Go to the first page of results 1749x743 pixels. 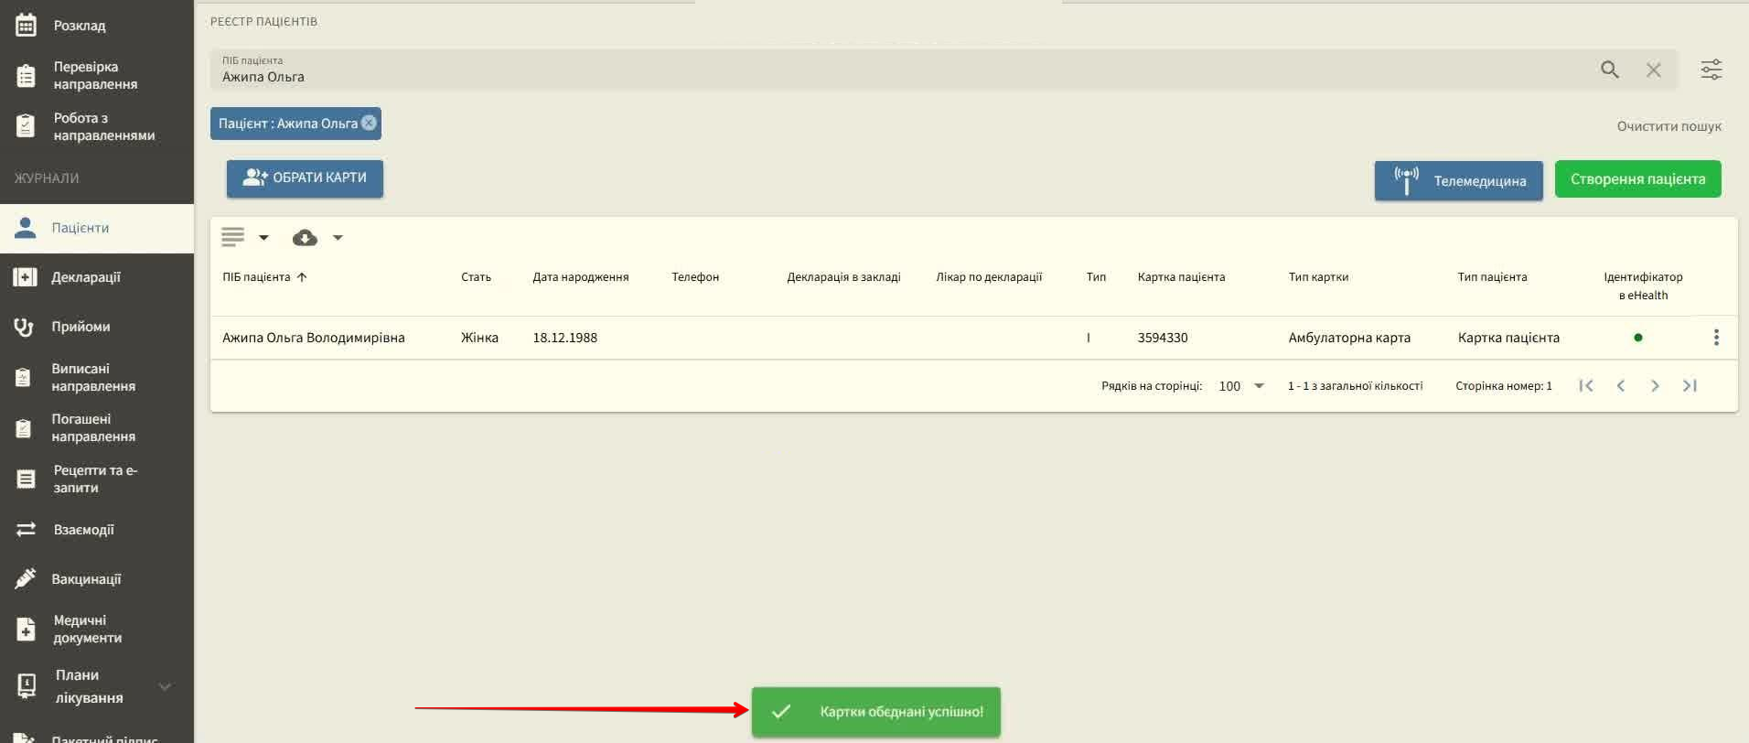pos(1586,386)
